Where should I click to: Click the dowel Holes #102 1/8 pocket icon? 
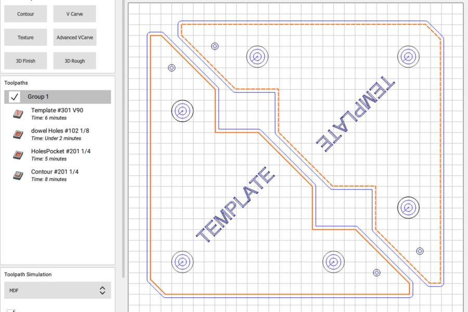pos(18,134)
